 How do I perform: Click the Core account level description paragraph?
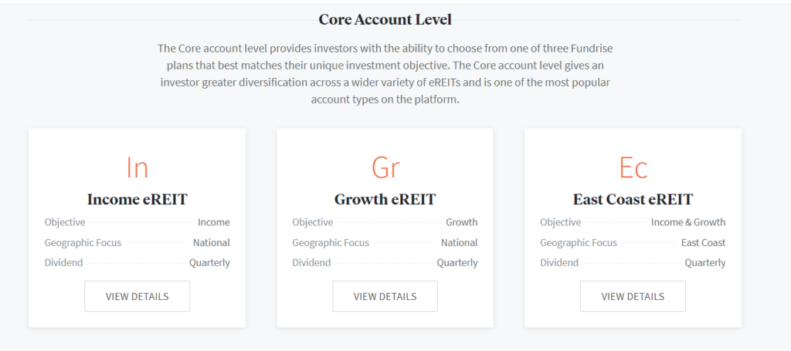pyautogui.click(x=385, y=73)
